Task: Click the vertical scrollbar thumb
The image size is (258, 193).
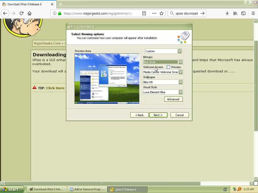Action: (256, 85)
